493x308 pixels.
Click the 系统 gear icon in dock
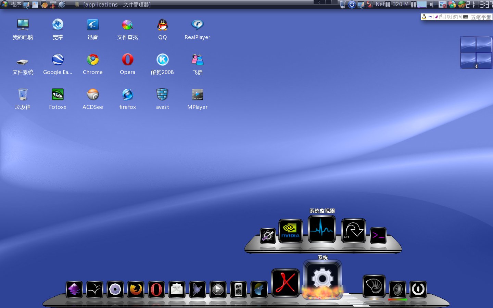pos(322,279)
